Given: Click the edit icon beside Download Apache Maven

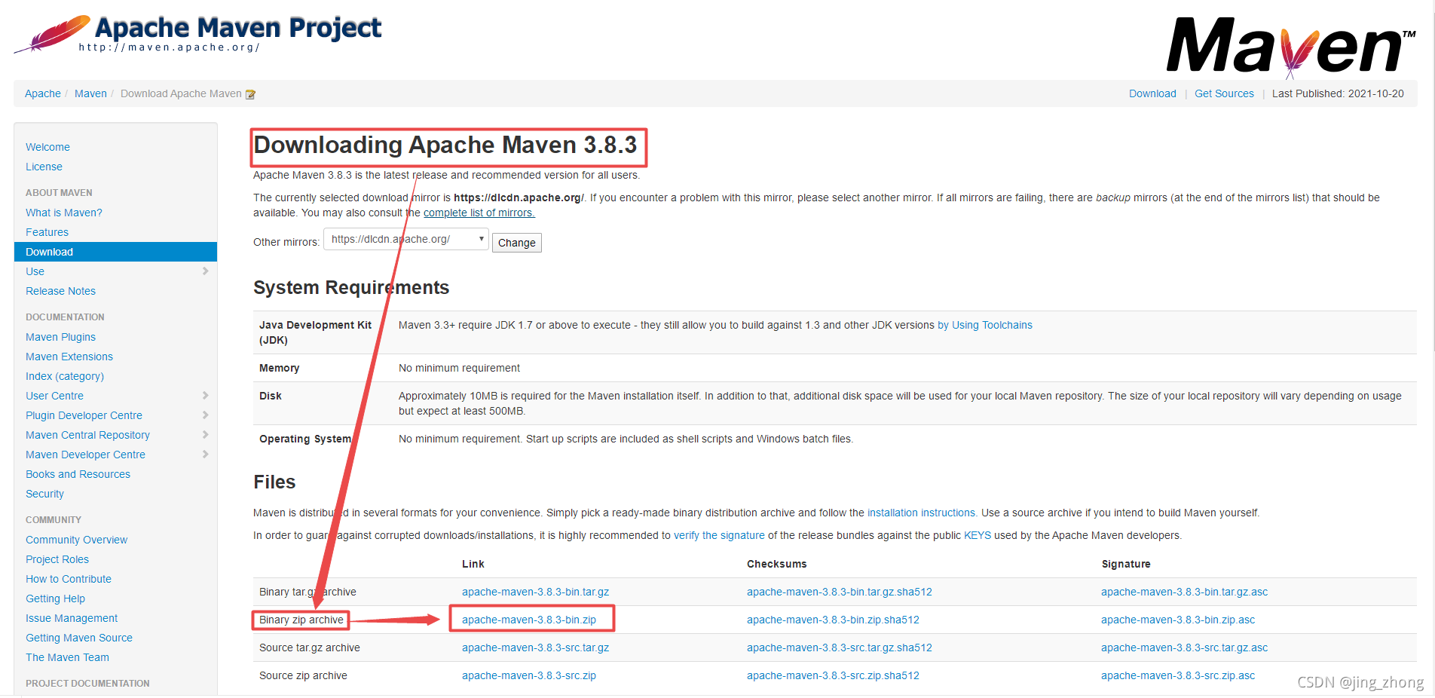Looking at the screenshot, I should [x=251, y=94].
